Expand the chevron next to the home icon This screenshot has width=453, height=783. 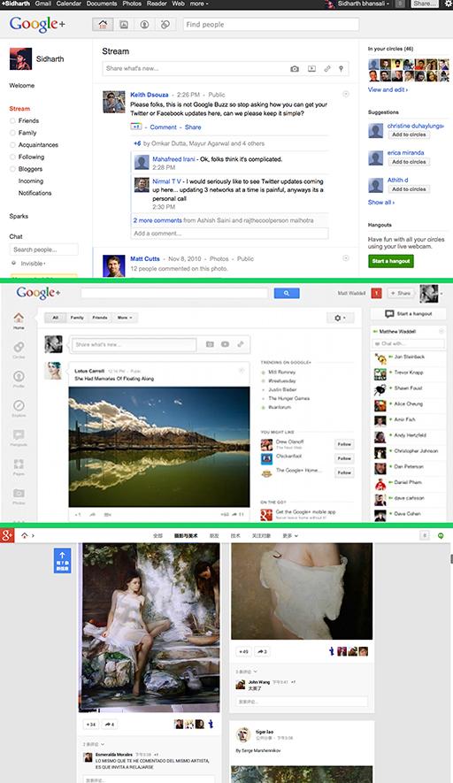pos(33,535)
